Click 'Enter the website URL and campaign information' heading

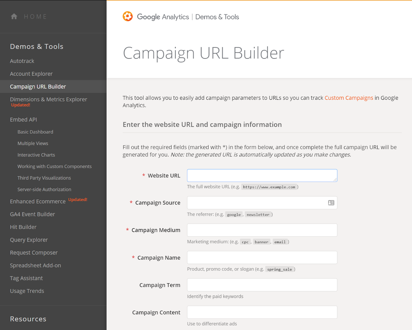pos(202,125)
